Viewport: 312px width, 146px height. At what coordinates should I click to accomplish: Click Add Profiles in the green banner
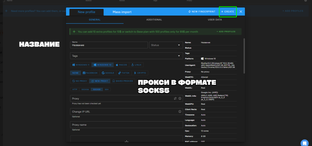(226, 32)
